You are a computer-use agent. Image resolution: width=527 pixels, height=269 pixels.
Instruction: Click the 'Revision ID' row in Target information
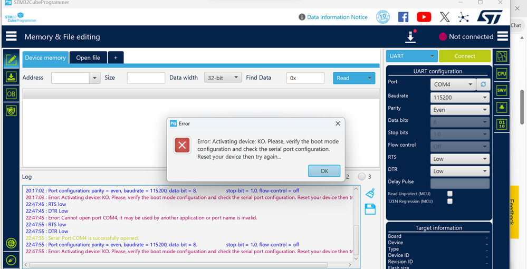coord(438,262)
